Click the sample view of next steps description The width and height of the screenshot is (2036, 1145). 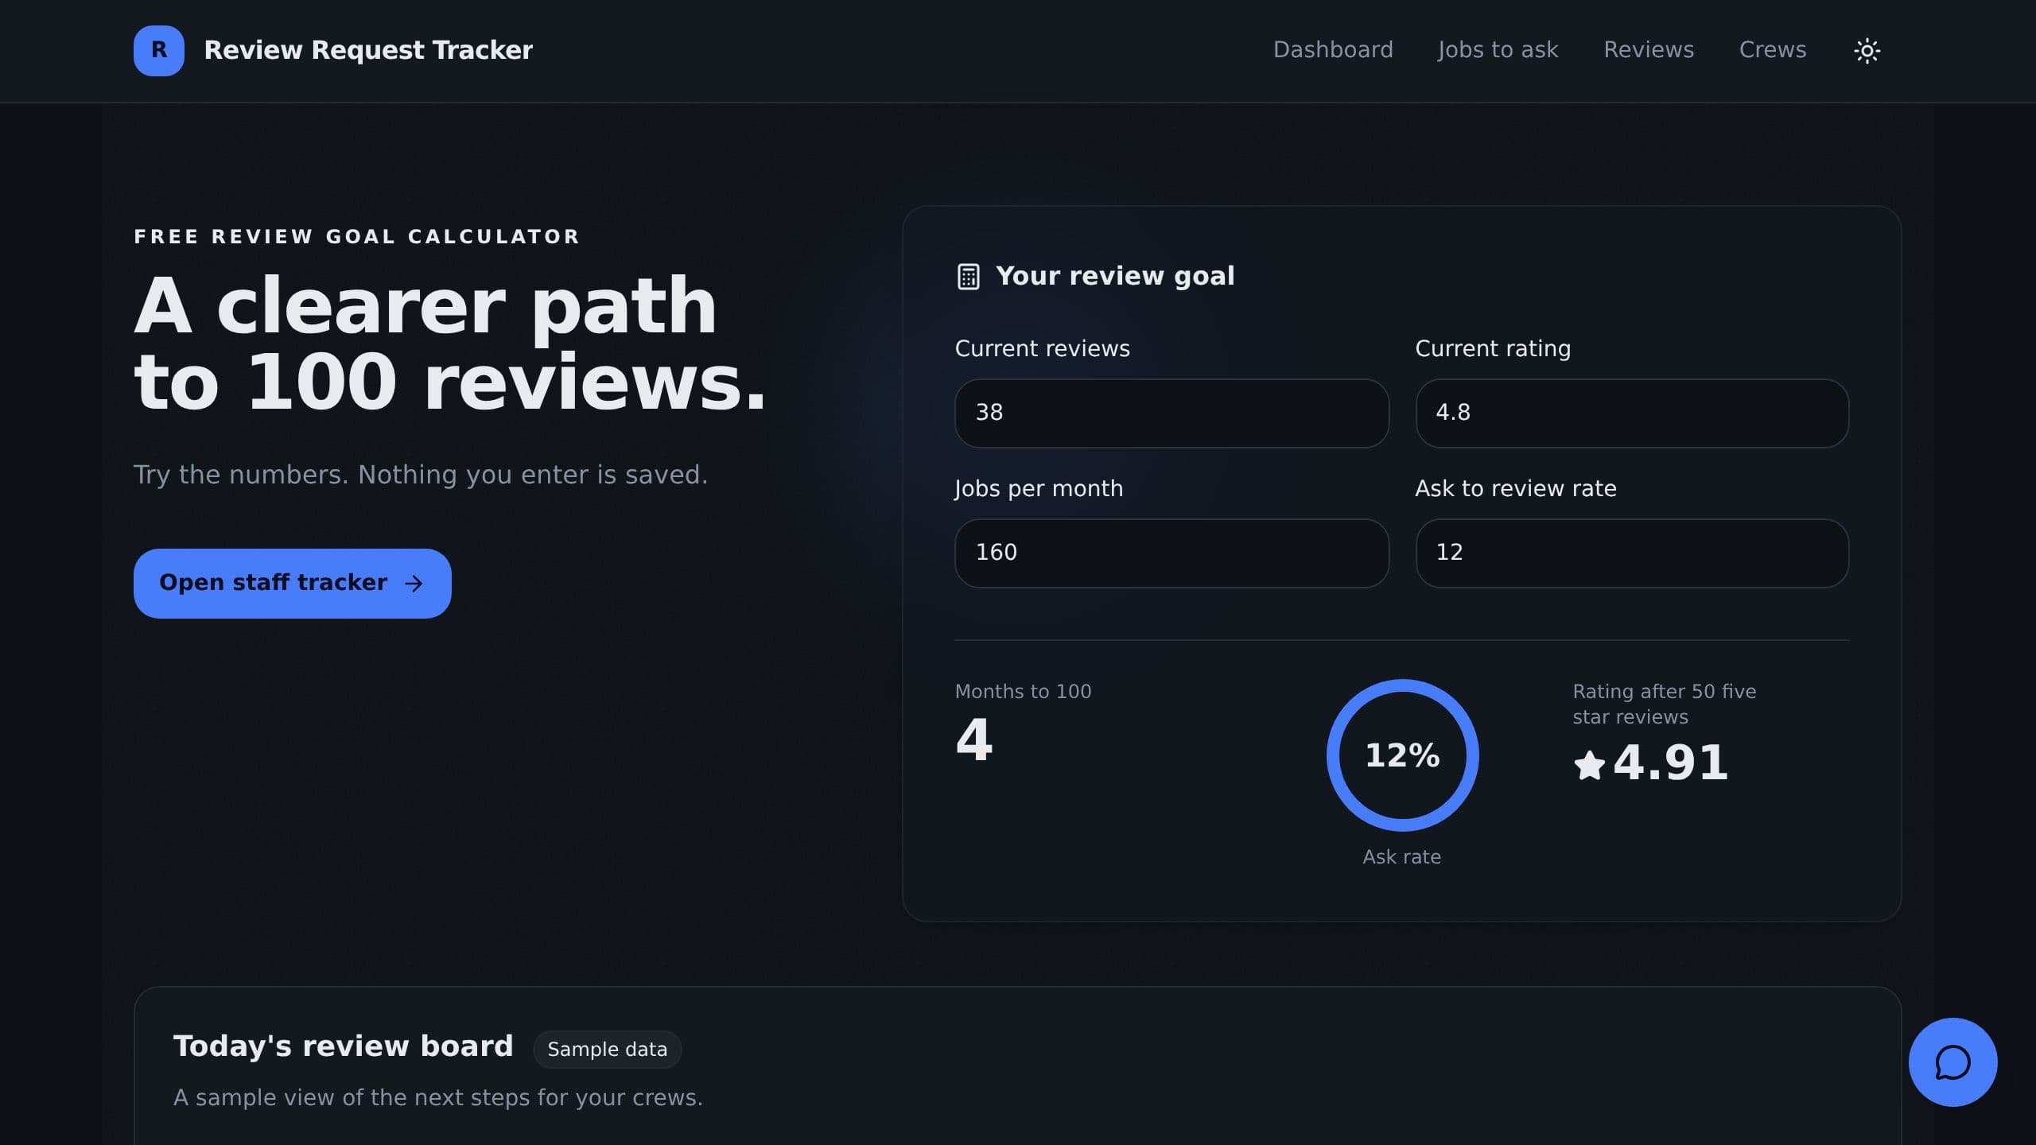click(438, 1098)
